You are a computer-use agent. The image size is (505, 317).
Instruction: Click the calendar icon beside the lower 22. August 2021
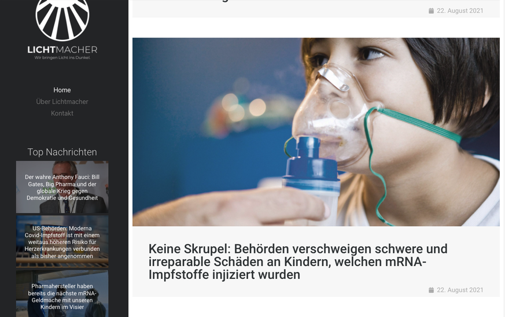tap(432, 290)
